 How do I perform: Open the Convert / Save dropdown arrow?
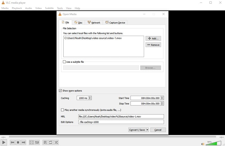[147, 130]
